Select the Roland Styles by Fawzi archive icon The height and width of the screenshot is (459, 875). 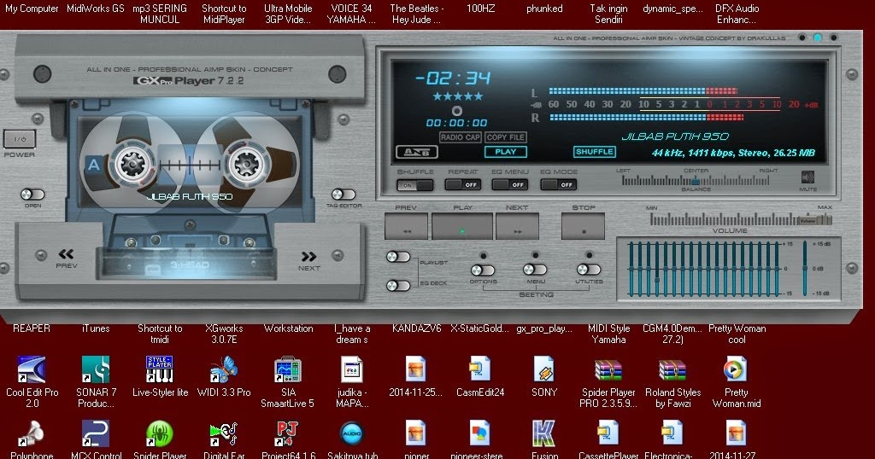(x=672, y=369)
